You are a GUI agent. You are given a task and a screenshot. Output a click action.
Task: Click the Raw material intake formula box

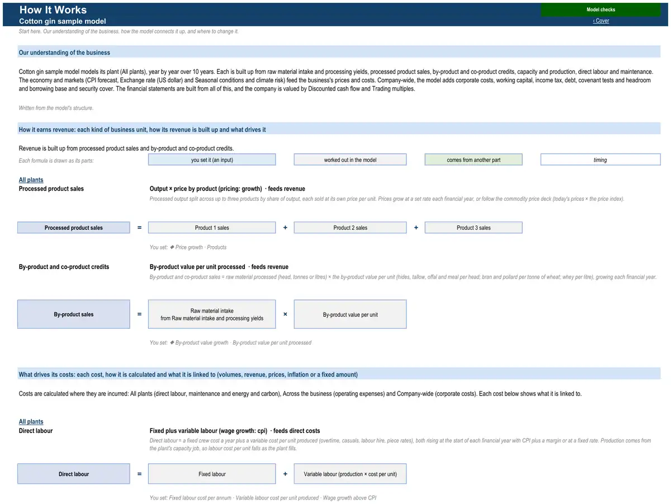pyautogui.click(x=212, y=314)
